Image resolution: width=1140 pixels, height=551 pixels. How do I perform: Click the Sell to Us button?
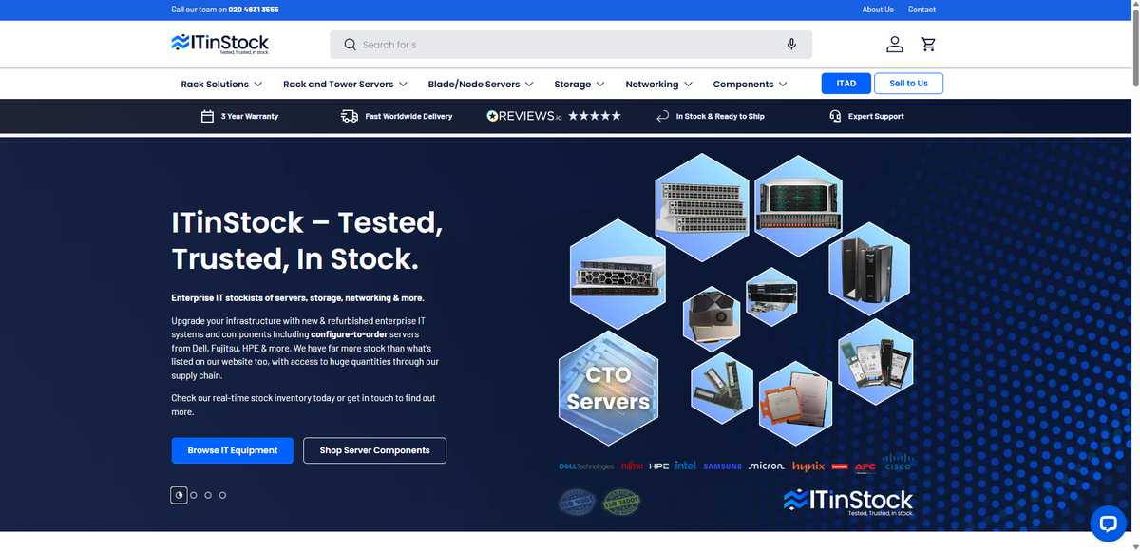908,84
